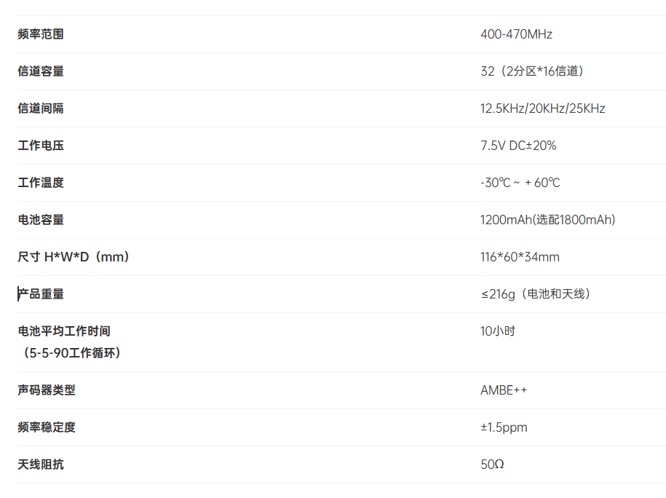Click the 信道容量 row label
This screenshot has height=498, width=666.
[41, 71]
